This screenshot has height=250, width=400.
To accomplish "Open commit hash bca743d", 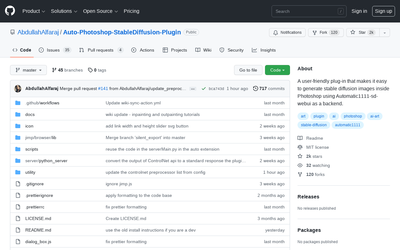I will 216,89.
